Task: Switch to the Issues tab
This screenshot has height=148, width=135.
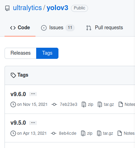Action: [58, 28]
